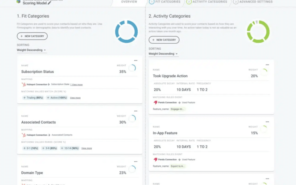Viewport: 296px width, 185px height.
Task: Click the 'In-App Feature' category name
Action: point(165,133)
